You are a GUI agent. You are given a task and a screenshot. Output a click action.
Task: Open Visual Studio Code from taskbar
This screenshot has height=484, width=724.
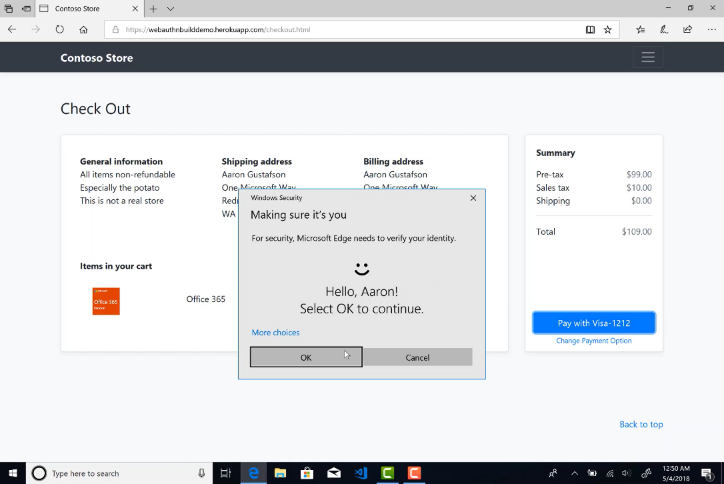point(361,473)
